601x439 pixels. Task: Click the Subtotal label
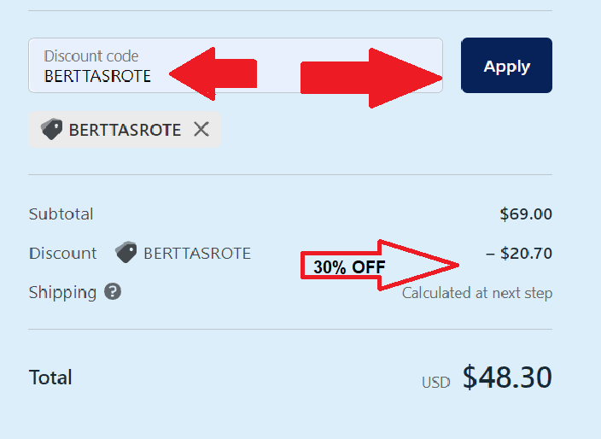[x=61, y=214]
